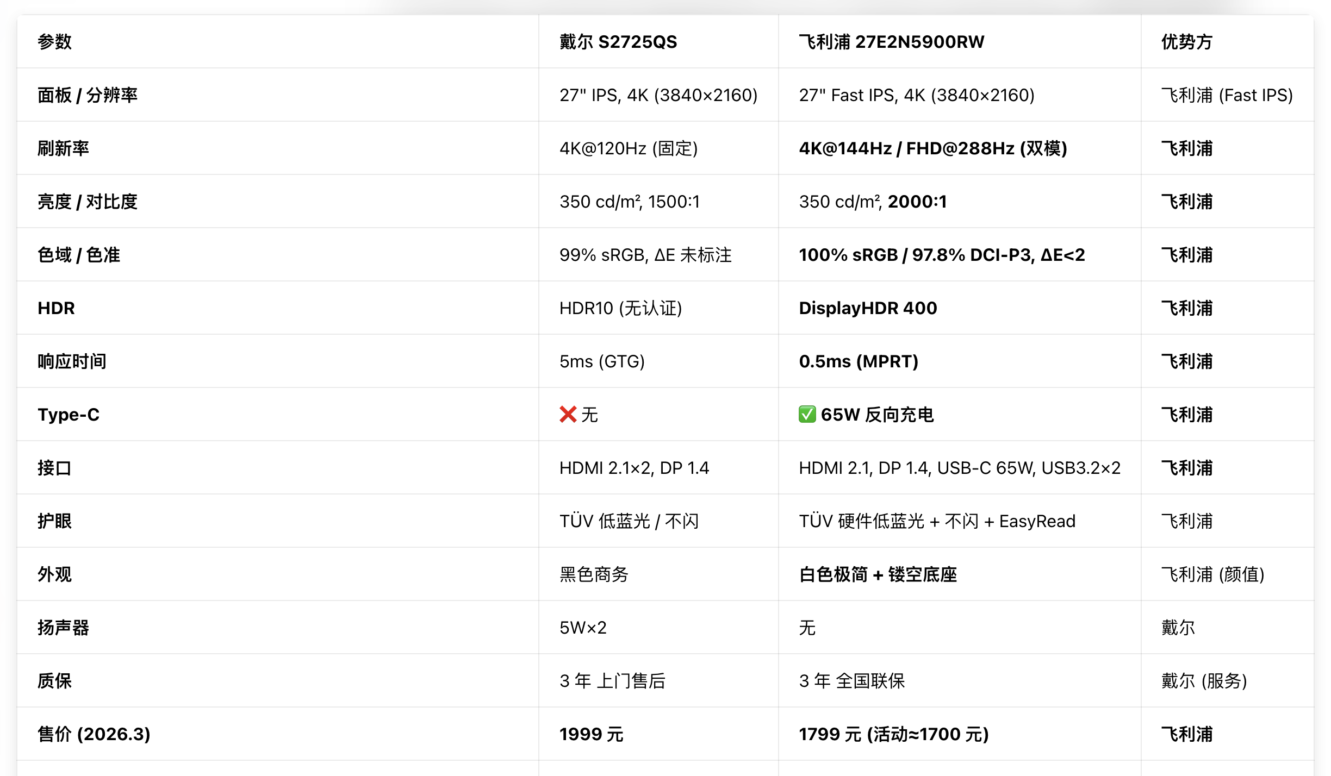Select the DisplayHDR 400 cell
1331x776 pixels.
pyautogui.click(x=868, y=308)
